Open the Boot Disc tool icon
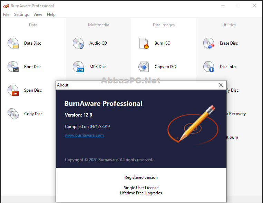The image size is (263, 203). (x=13, y=67)
